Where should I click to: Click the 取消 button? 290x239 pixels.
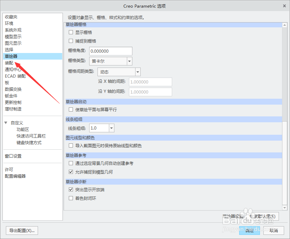pyautogui.click(x=274, y=230)
